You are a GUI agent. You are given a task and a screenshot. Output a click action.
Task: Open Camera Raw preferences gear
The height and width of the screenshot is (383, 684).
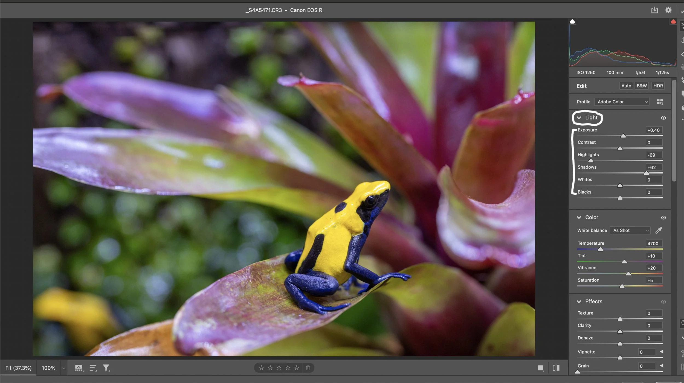(668, 10)
